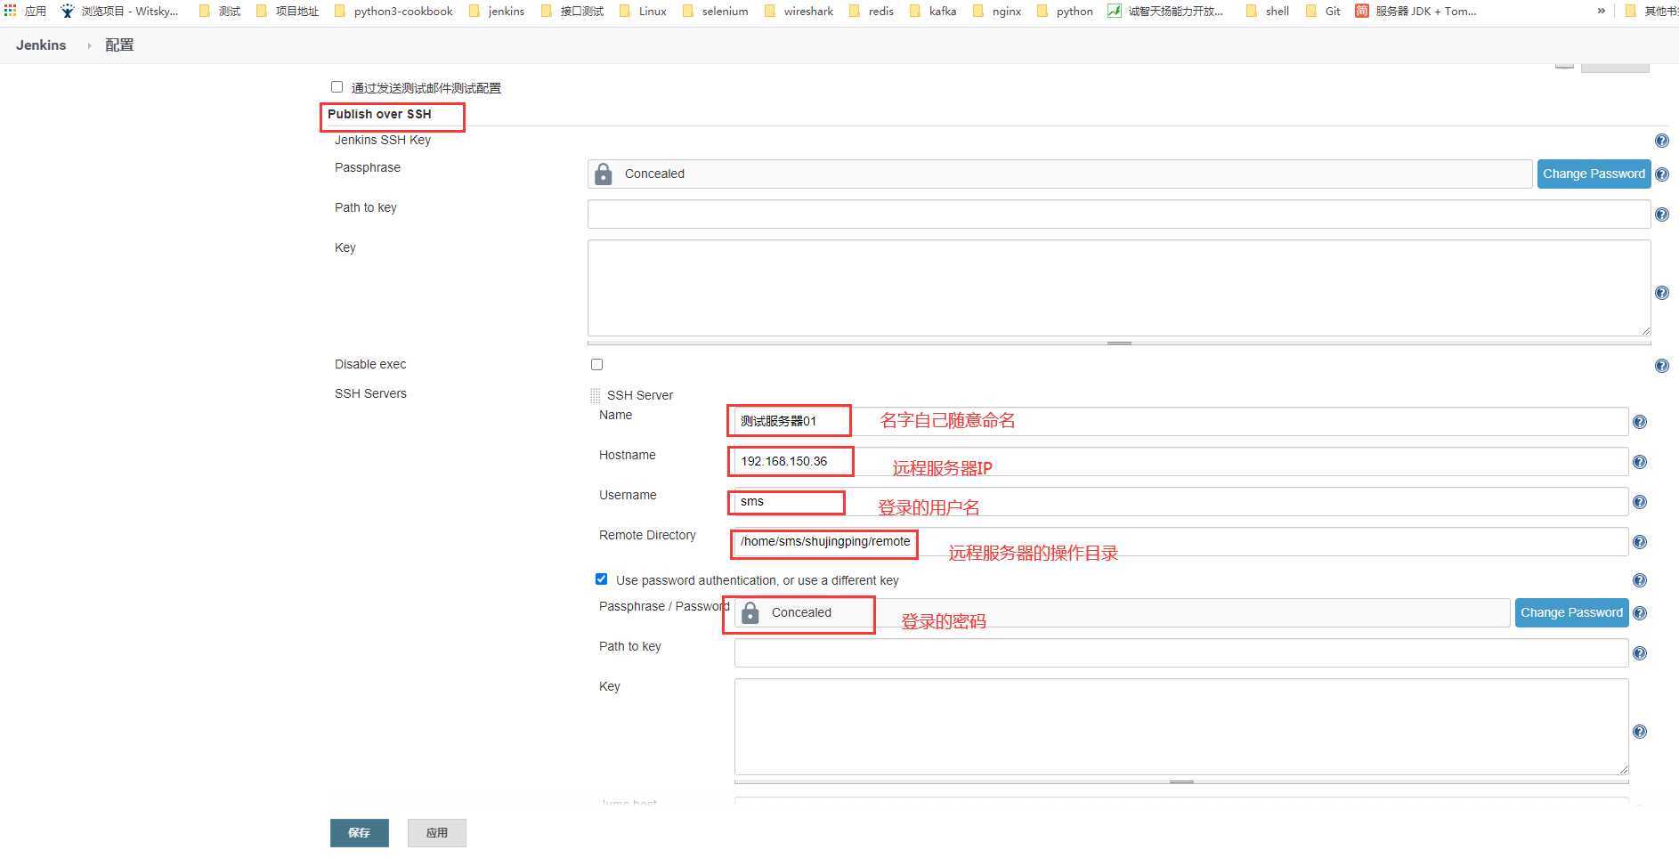Open help for Disable exec option

[x=1661, y=366]
